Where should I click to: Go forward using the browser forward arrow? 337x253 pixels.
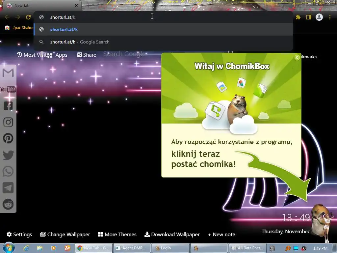pos(18,17)
